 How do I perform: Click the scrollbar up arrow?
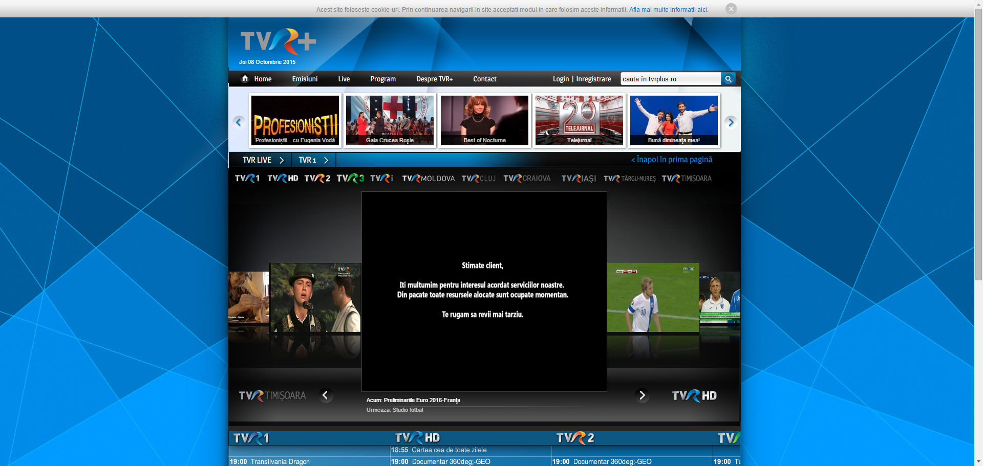pyautogui.click(x=978, y=4)
